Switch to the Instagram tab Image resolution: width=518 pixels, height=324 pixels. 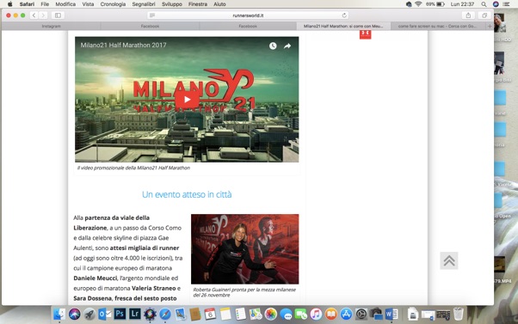click(52, 26)
